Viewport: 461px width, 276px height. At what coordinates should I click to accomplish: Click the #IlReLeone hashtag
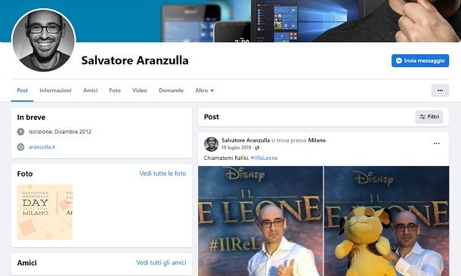(x=264, y=158)
